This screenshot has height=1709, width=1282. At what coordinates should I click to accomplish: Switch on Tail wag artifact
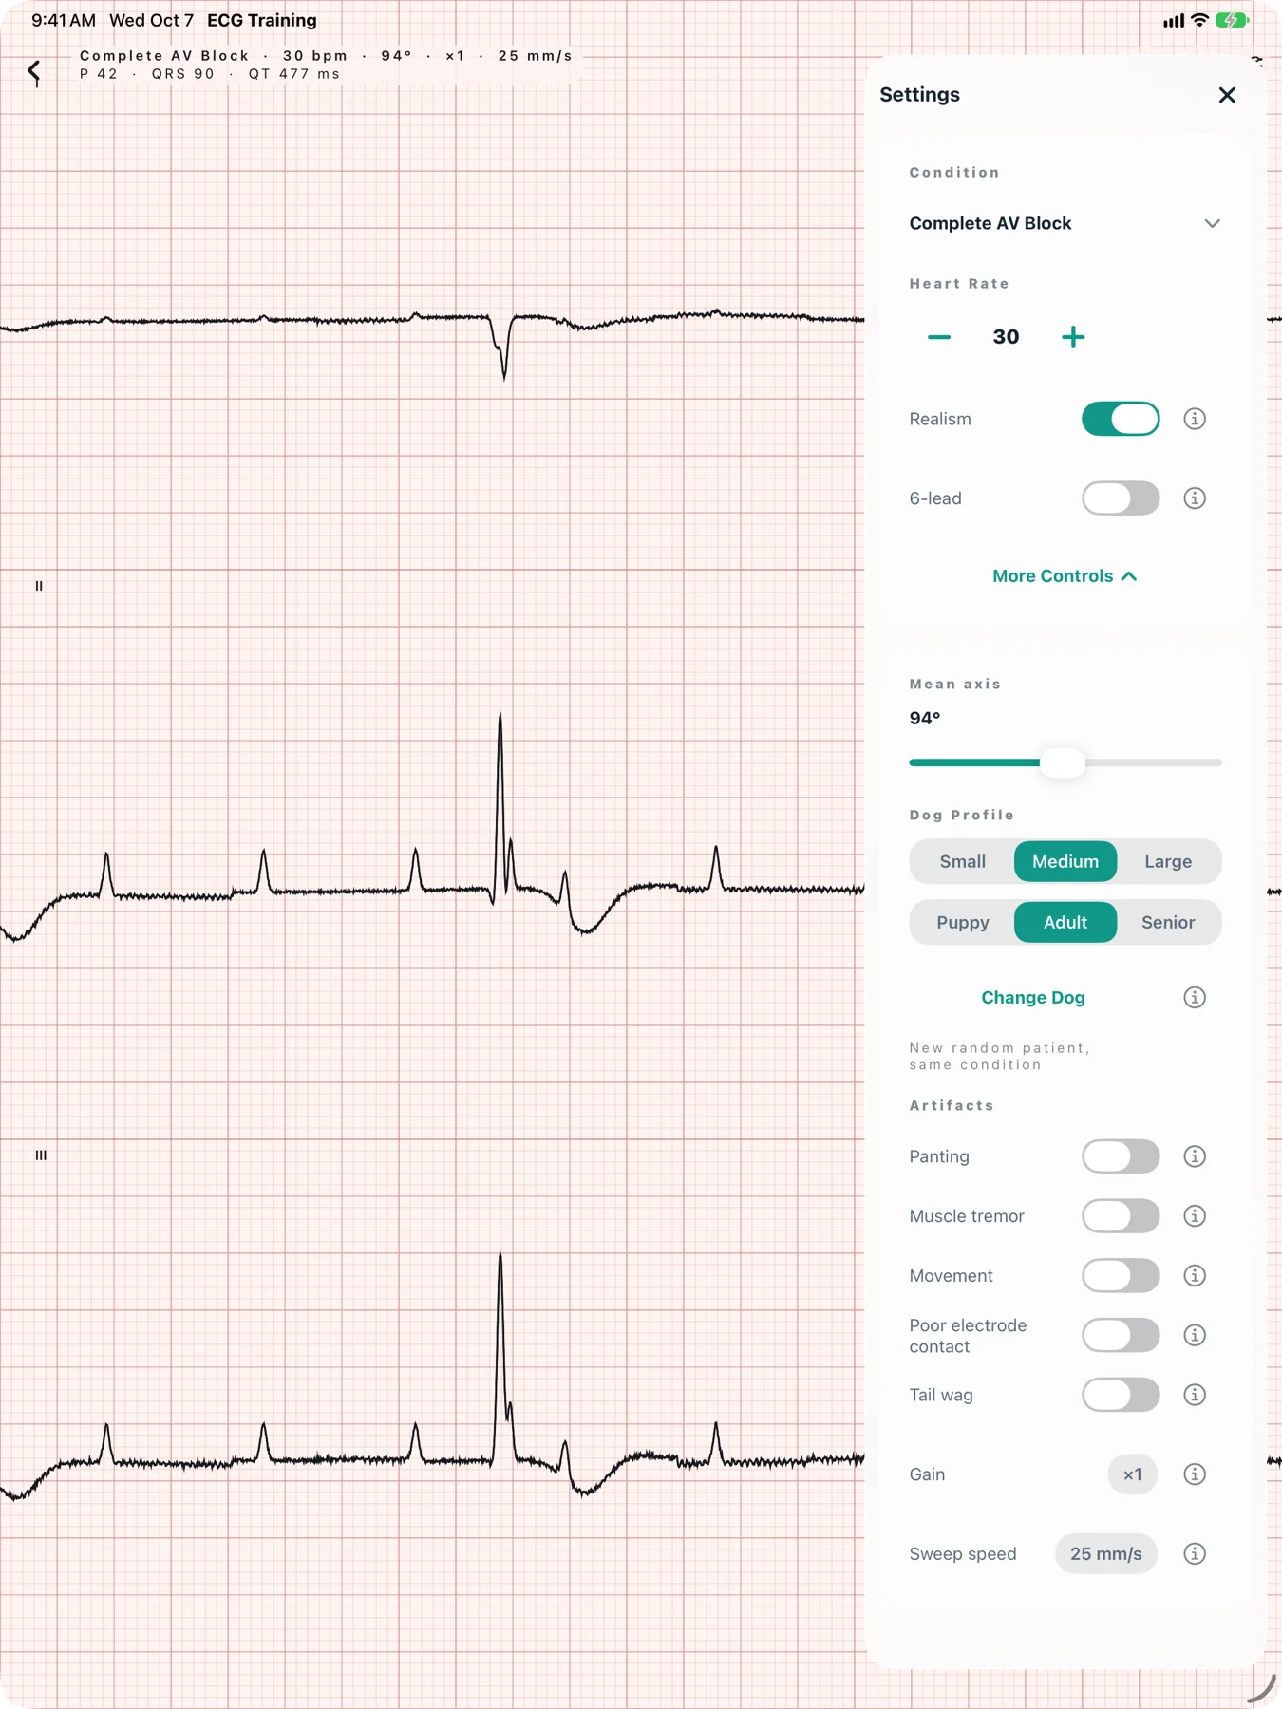tap(1121, 1395)
